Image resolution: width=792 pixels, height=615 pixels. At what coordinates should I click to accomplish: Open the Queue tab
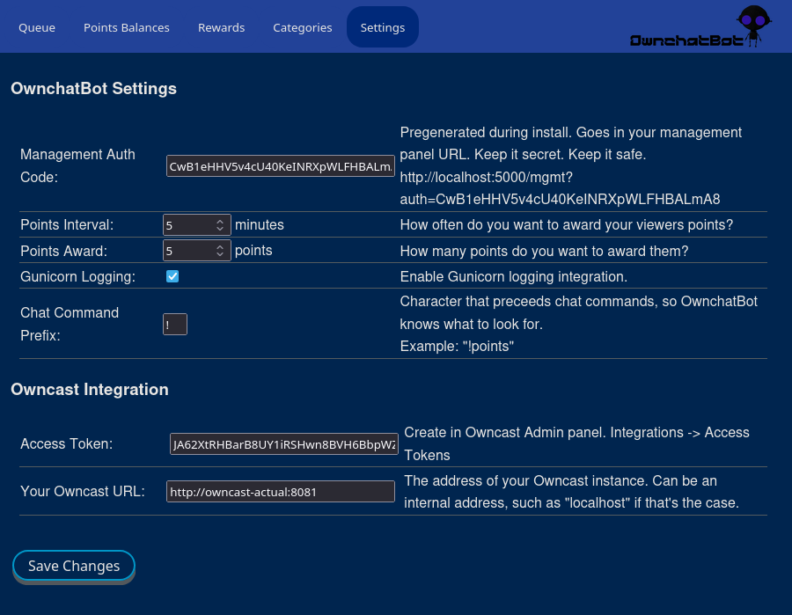pos(37,27)
